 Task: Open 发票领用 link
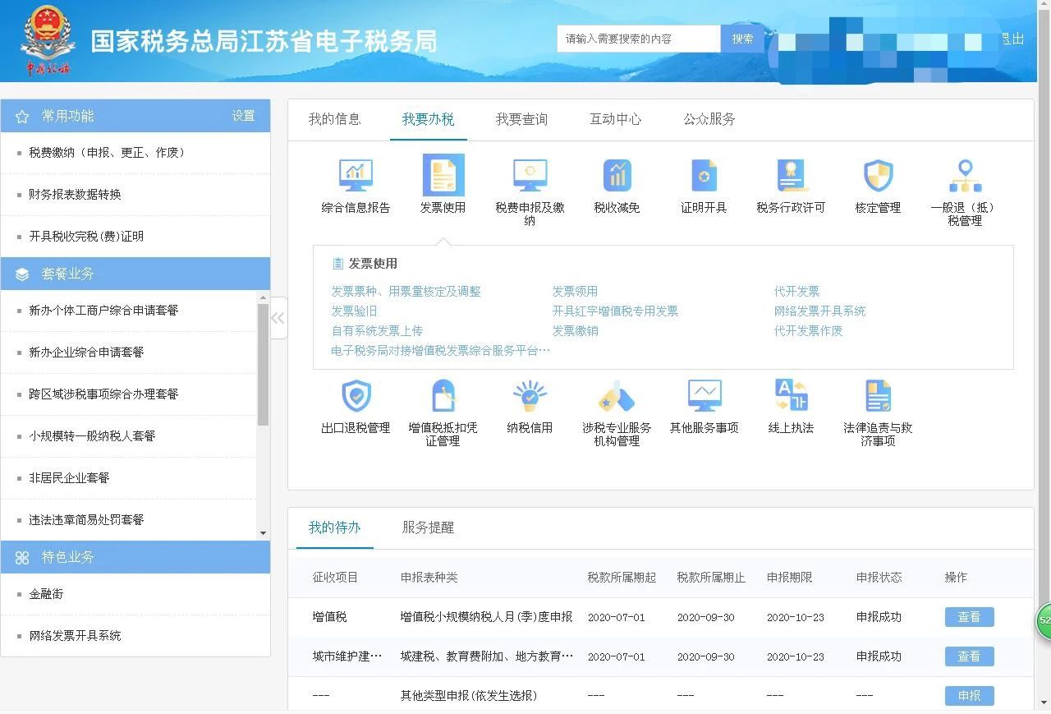click(575, 292)
